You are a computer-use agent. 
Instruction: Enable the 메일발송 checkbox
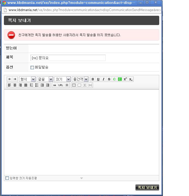click(32, 67)
